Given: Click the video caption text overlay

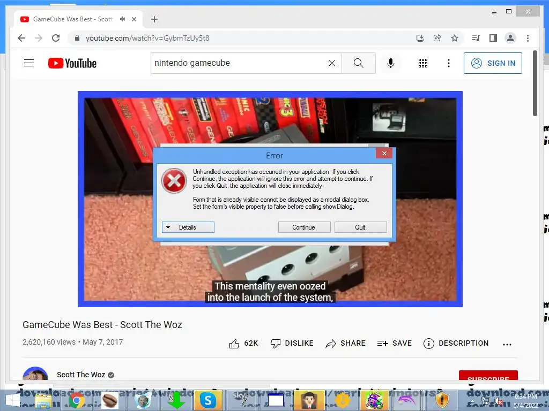Looking at the screenshot, I should pyautogui.click(x=270, y=292).
